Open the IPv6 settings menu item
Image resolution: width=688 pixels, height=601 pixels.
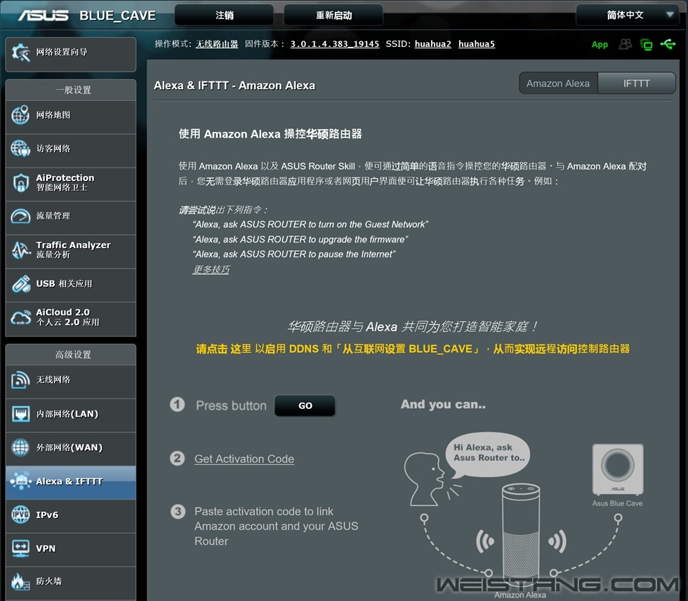point(47,515)
